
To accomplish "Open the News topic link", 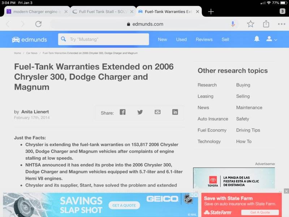I will tap(203, 107).
